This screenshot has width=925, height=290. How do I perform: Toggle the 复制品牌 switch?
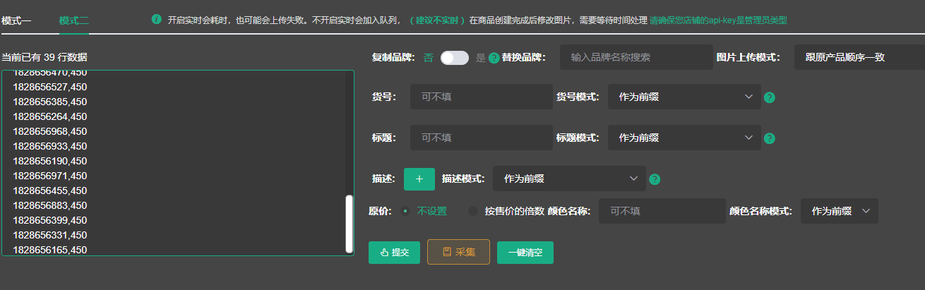click(454, 58)
